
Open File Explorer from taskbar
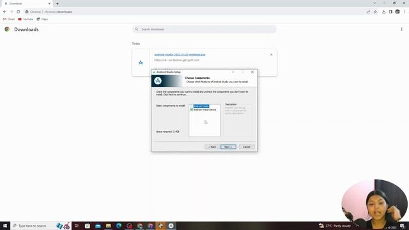click(x=108, y=226)
